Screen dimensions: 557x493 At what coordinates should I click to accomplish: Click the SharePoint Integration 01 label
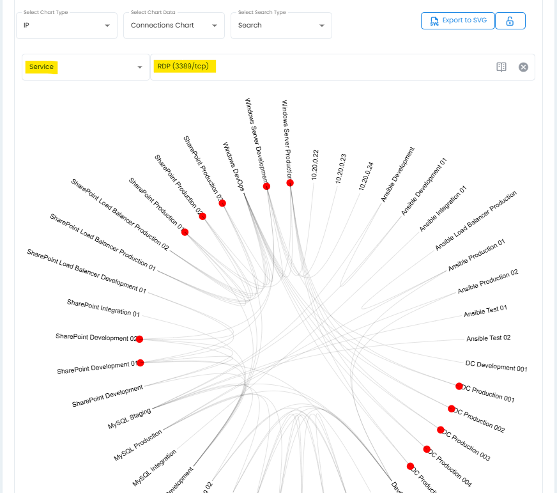click(103, 307)
